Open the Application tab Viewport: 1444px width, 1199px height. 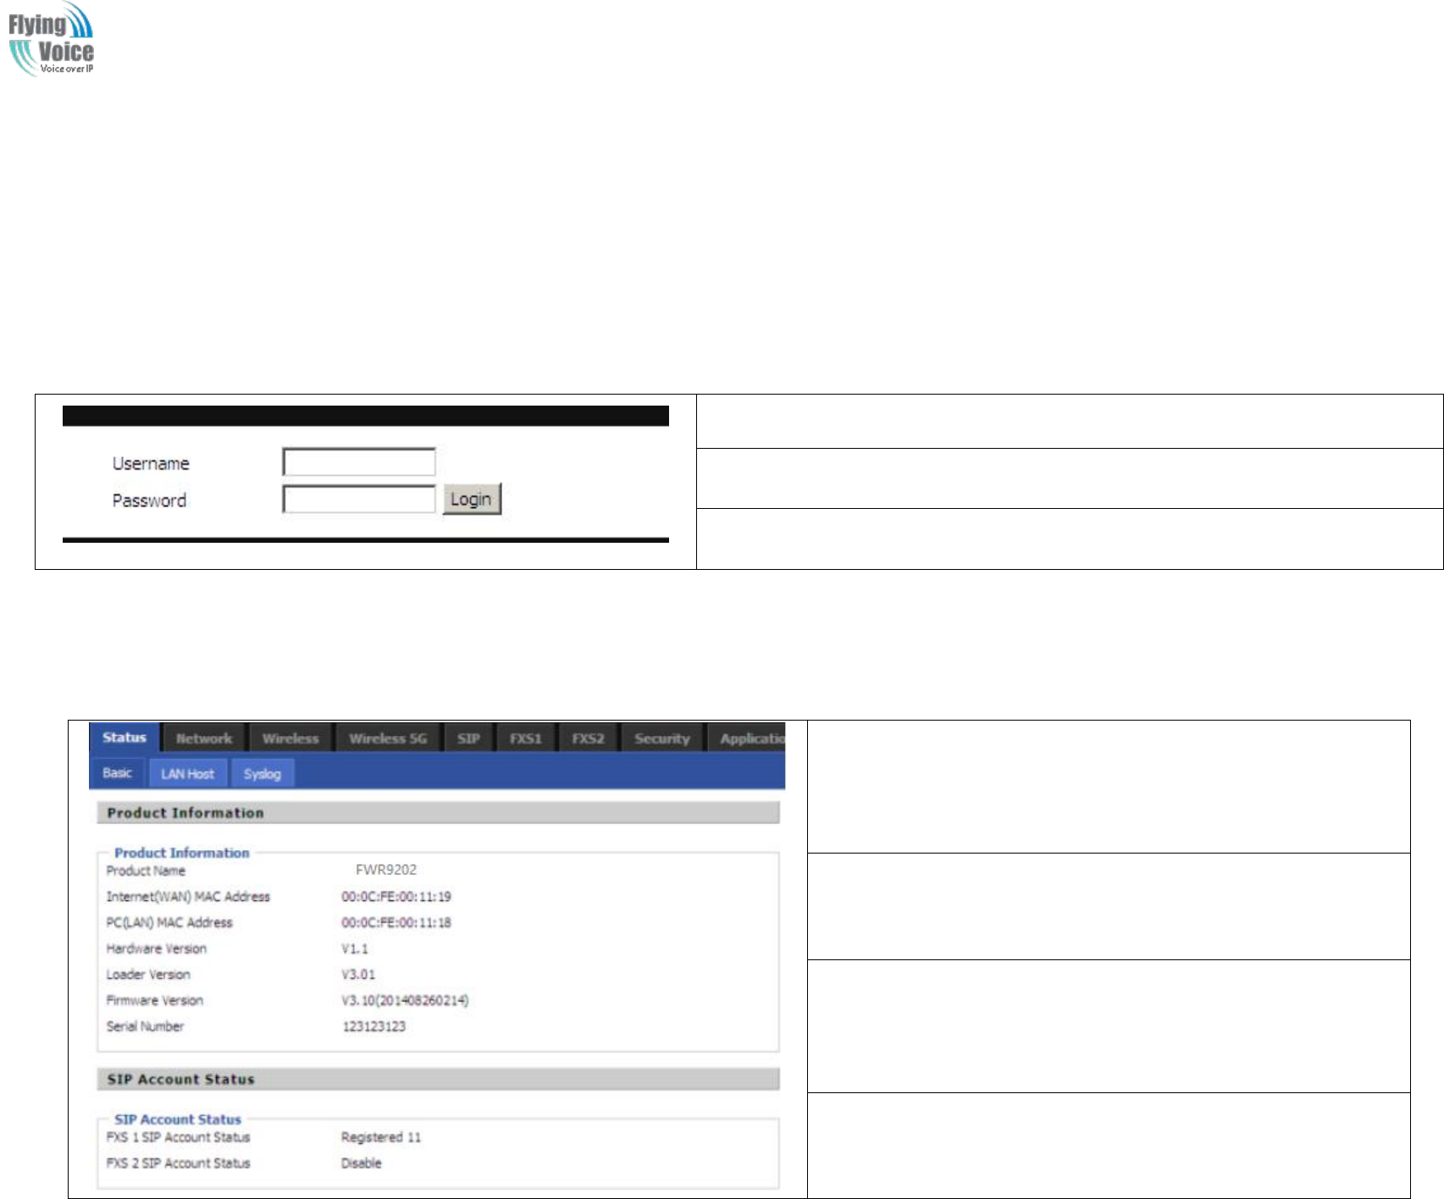click(748, 738)
